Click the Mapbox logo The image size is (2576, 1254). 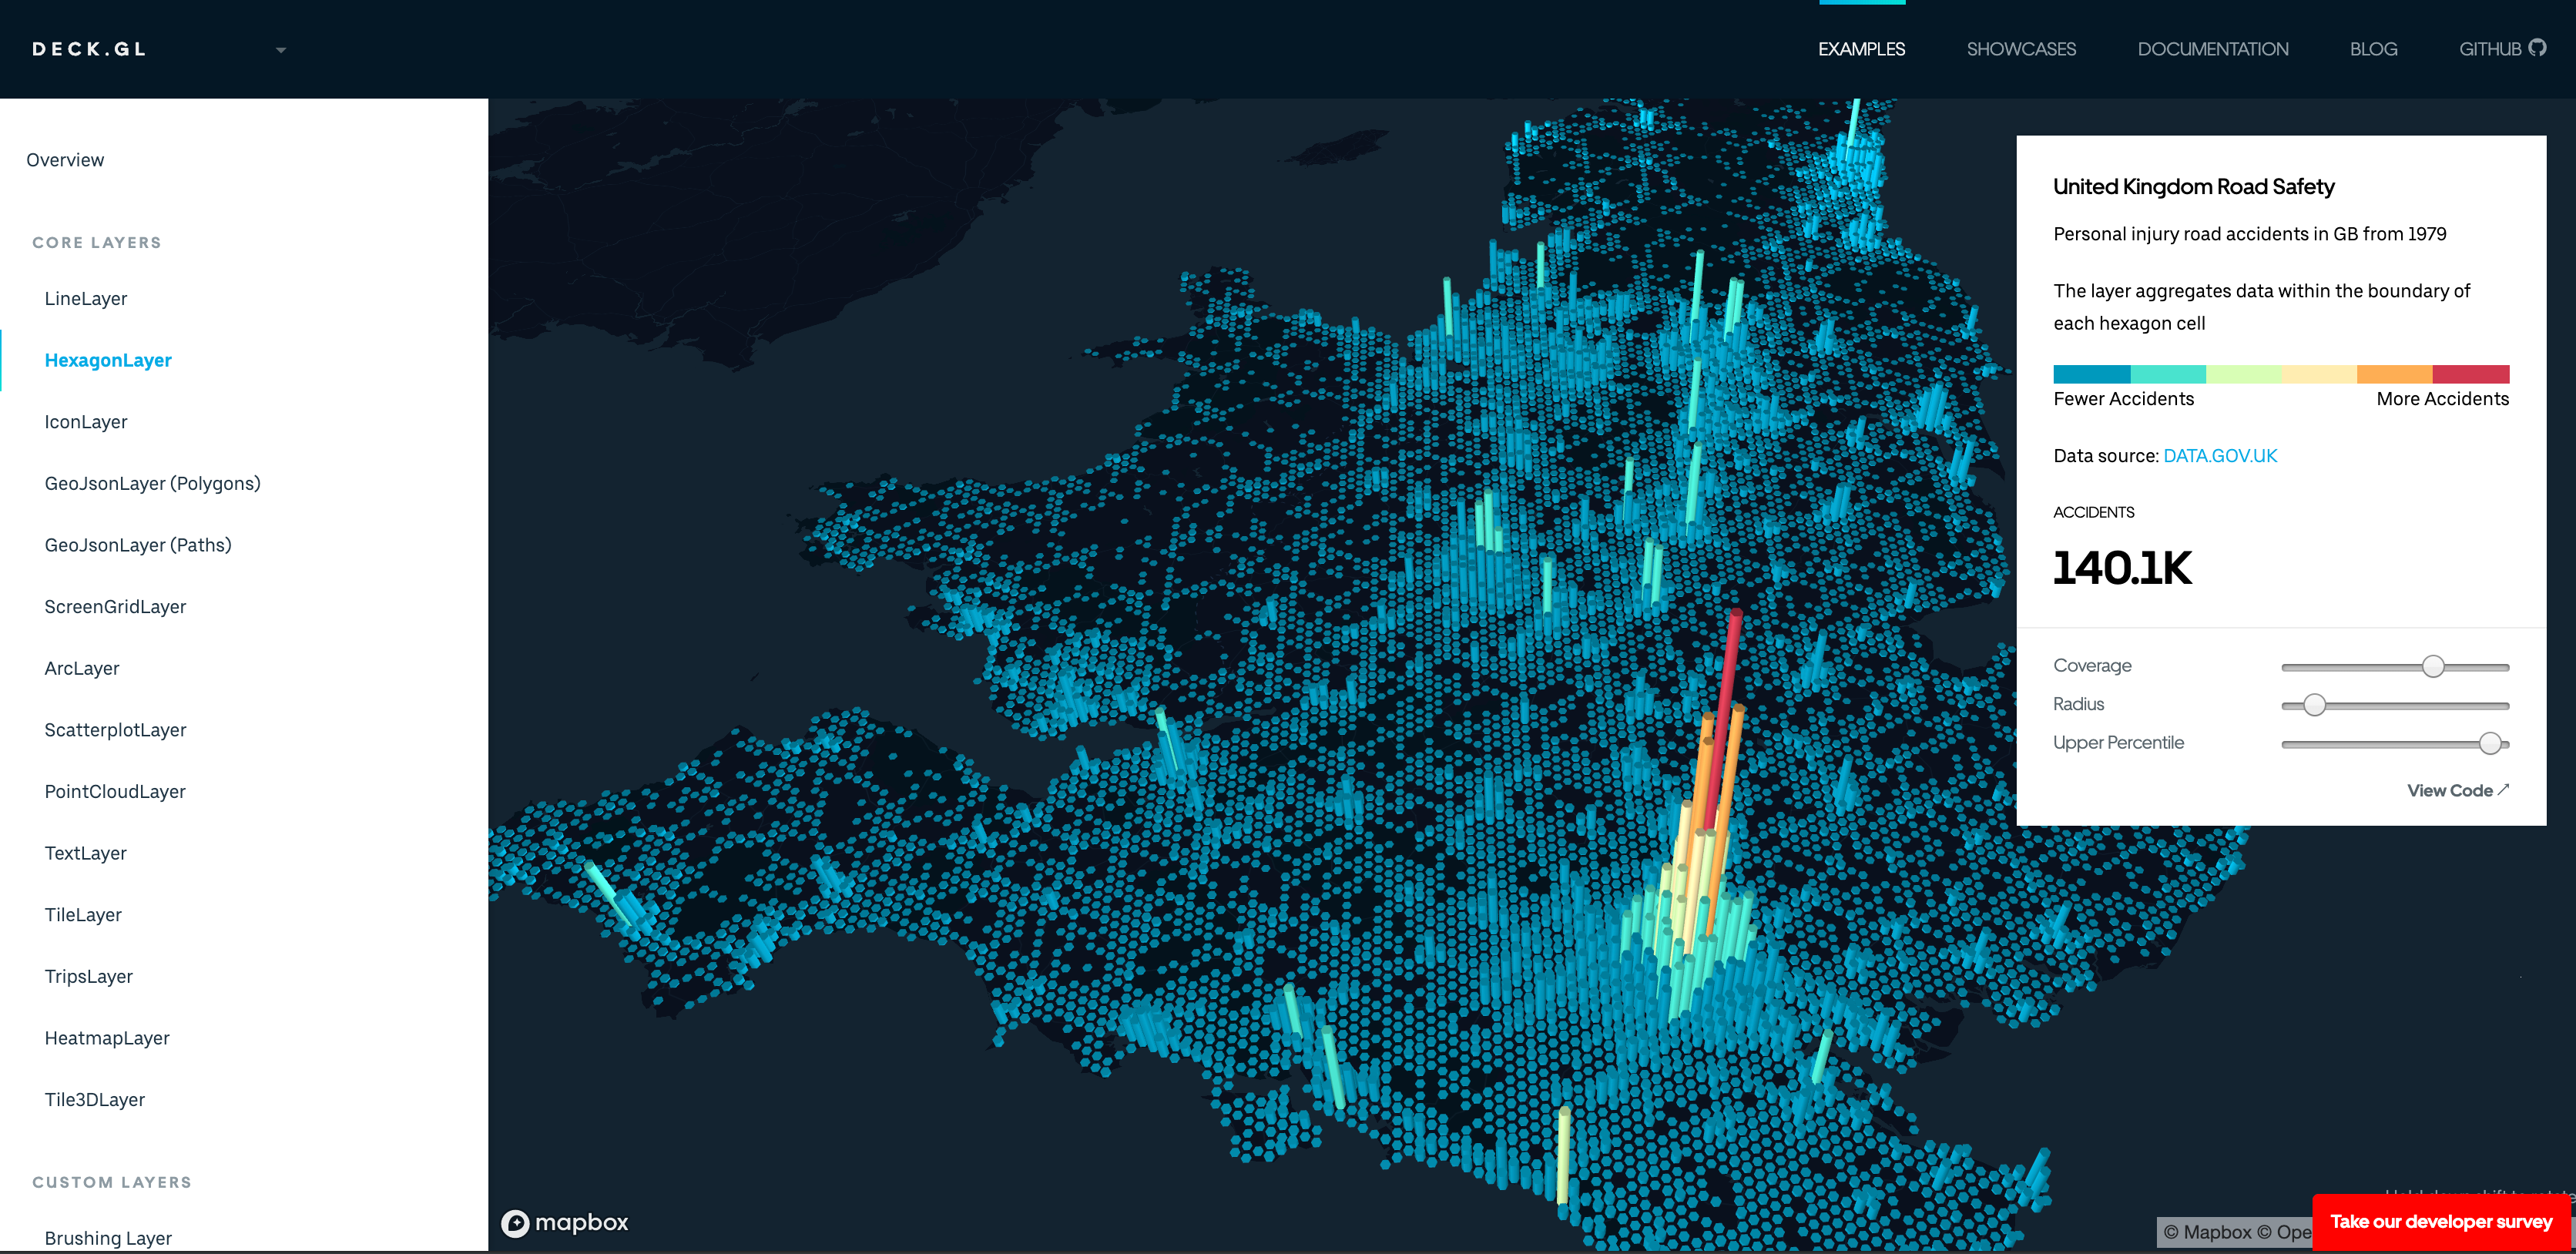pos(565,1222)
